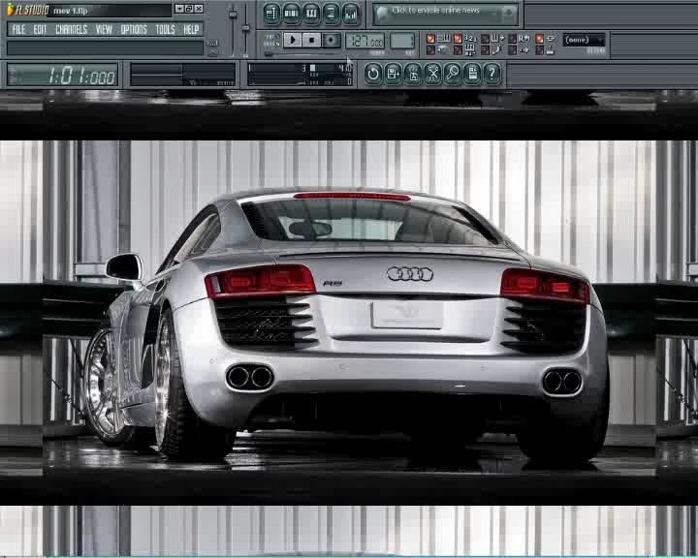
Task: Click the CPU and memory monitor panel
Action: (301, 75)
